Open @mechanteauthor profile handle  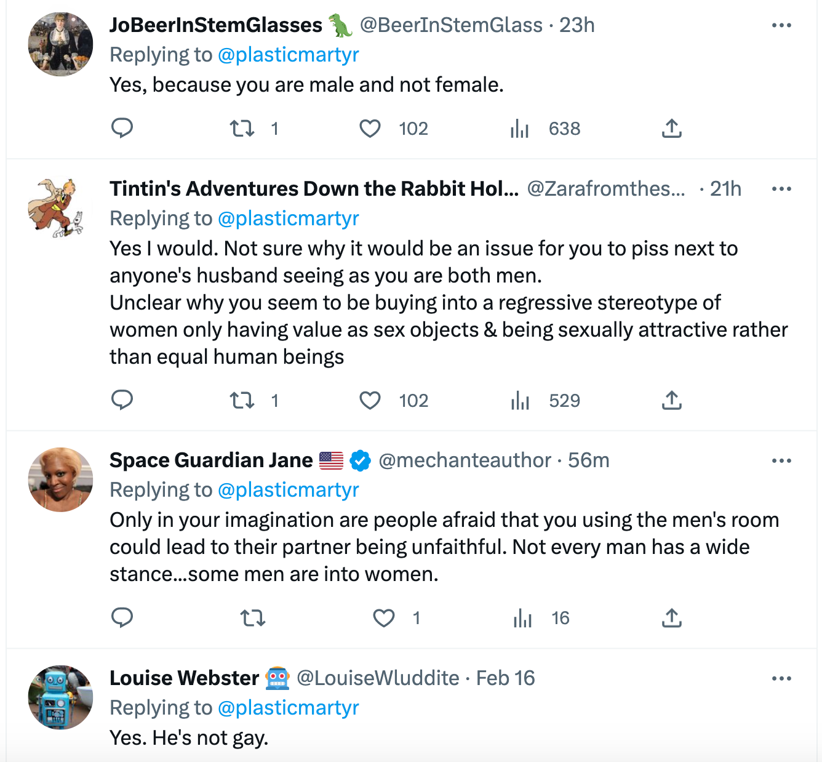pyautogui.click(x=465, y=460)
